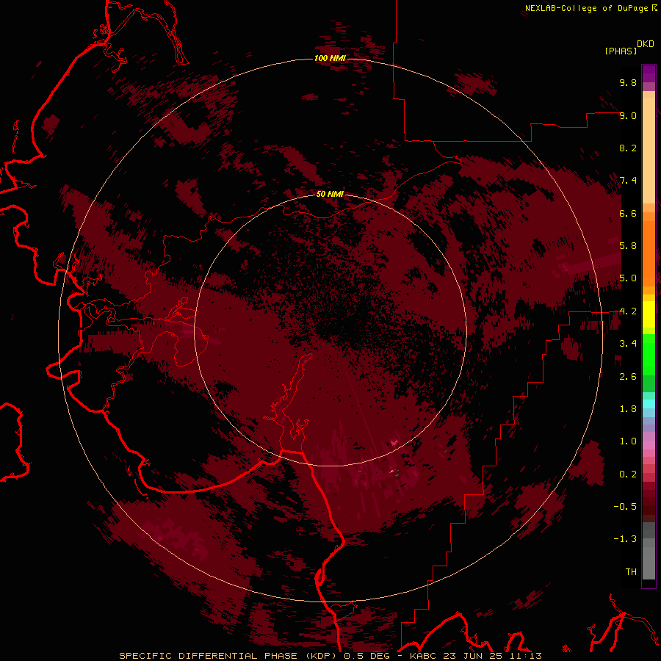Click the 1.8 legend value
The width and height of the screenshot is (661, 661).
click(628, 409)
